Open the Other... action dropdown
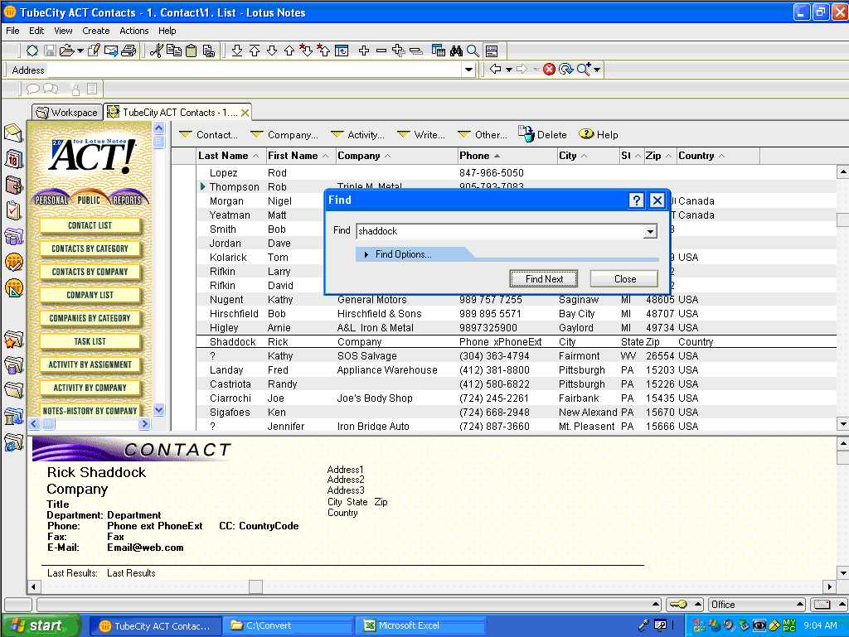 pyautogui.click(x=482, y=135)
